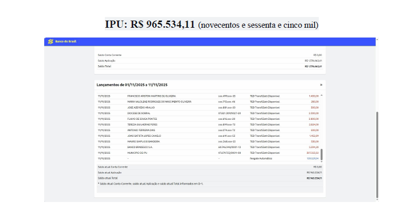Image resolution: width=418 pixels, height=221 pixels.
Task: Click the BANCO BRADESCO S.A. entry
Action: coord(140,147)
